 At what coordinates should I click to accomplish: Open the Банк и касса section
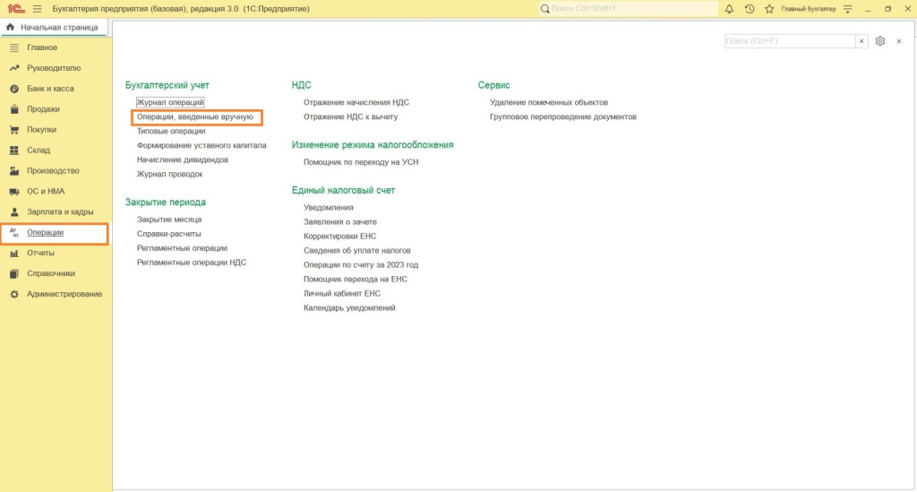tap(50, 89)
